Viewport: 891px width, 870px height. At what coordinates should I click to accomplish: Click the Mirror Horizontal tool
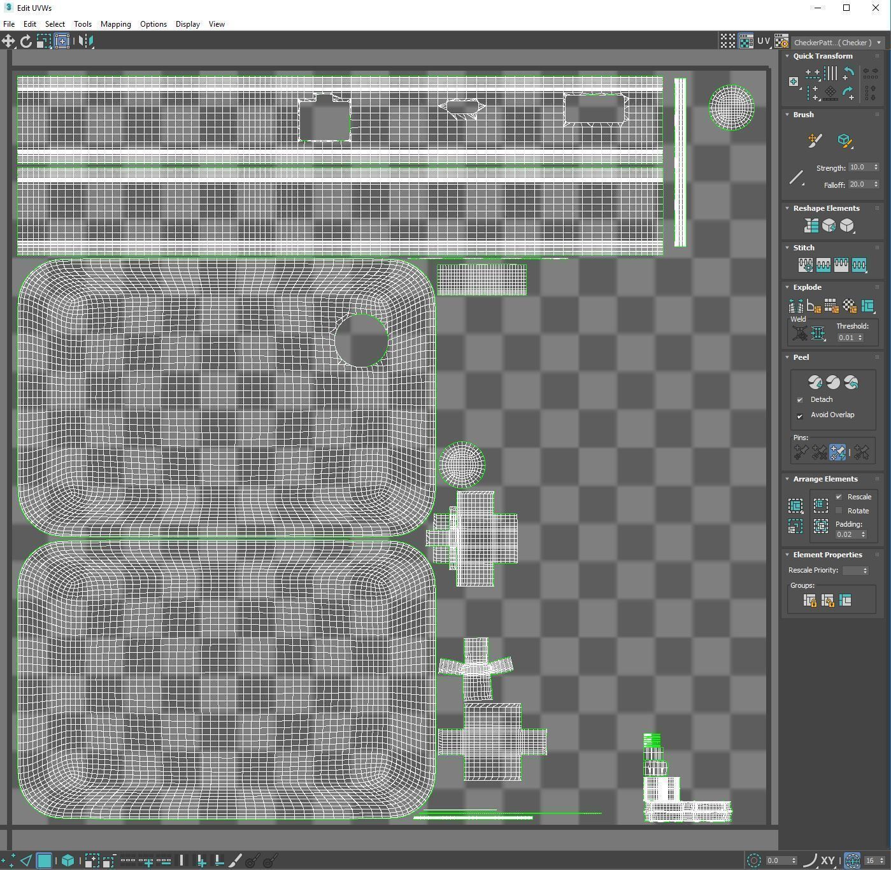pyautogui.click(x=86, y=41)
